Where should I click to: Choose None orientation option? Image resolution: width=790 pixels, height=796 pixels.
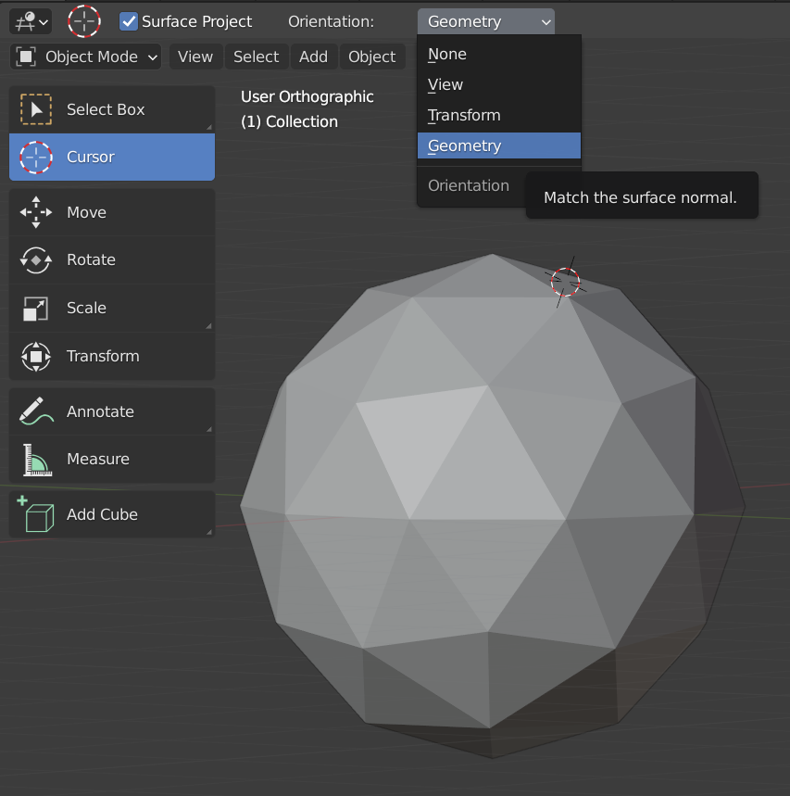coord(499,55)
